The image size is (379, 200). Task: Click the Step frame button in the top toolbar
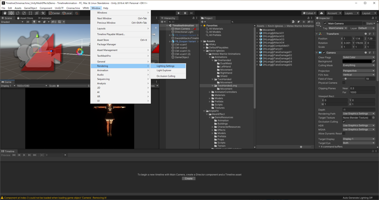point(192,13)
